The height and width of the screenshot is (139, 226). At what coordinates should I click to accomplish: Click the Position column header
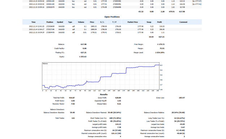click(x=50, y=22)
